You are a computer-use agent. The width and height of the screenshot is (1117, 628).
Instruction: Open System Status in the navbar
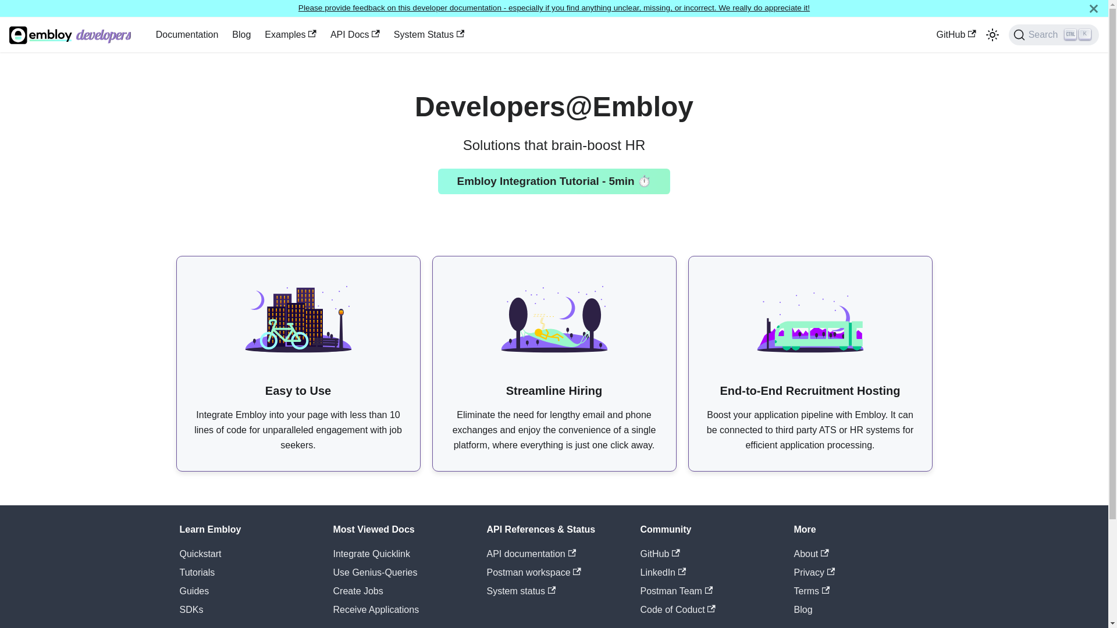tap(429, 35)
